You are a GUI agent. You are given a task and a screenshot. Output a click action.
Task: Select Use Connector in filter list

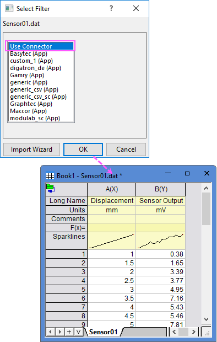coord(41,46)
